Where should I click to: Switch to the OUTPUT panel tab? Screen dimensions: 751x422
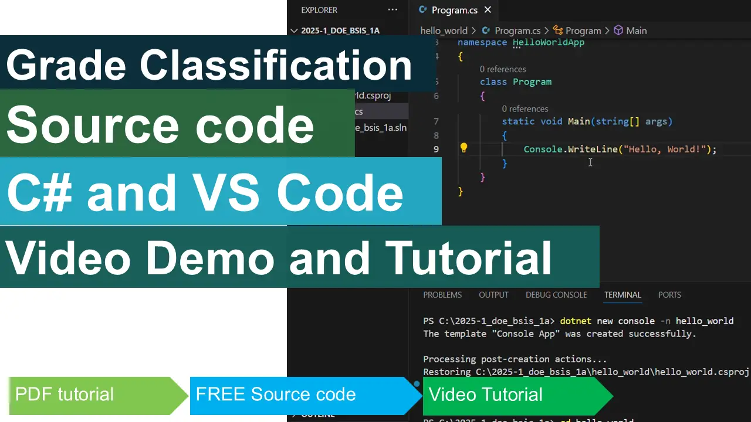click(493, 295)
